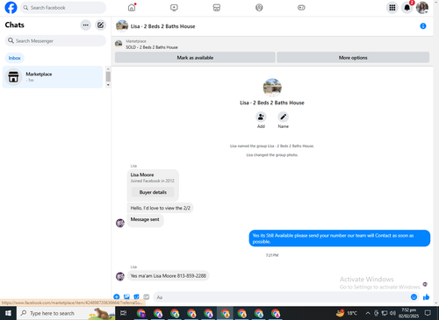Click Lisa's avatar beside 'Message sent'
Image resolution: width=439 pixels, height=320 pixels.
tap(120, 223)
